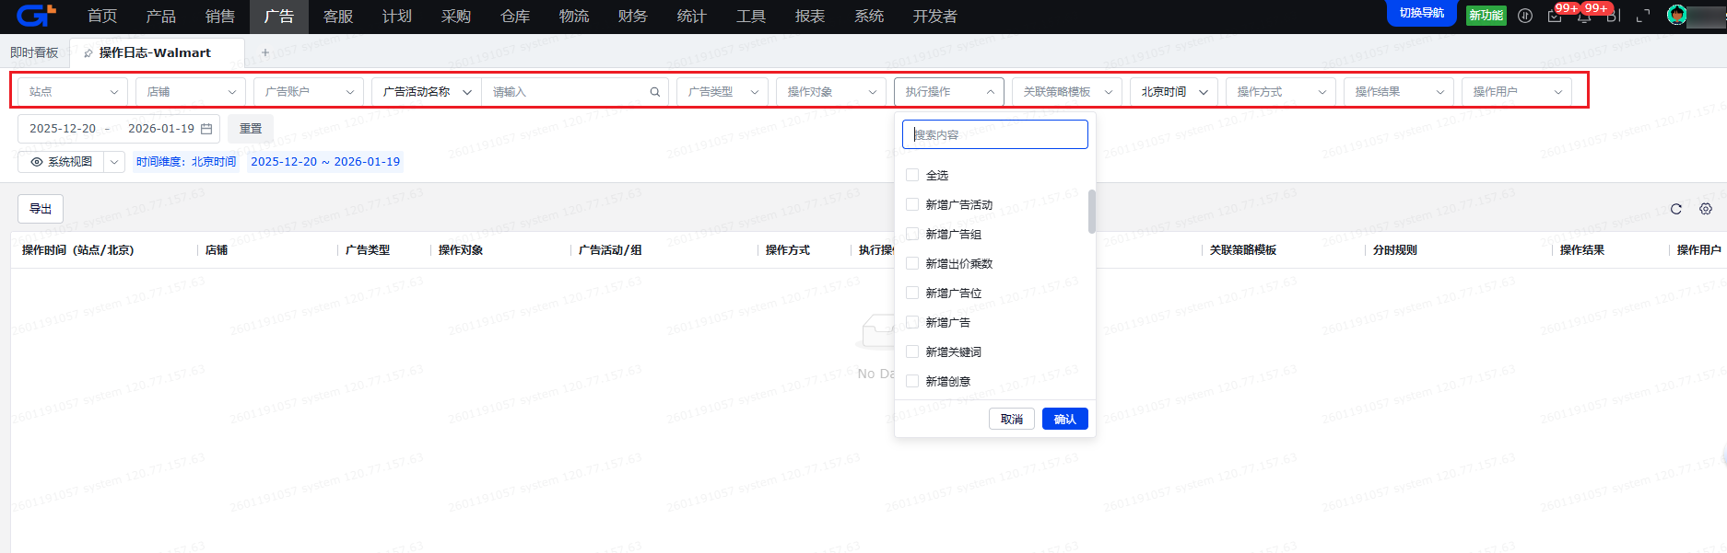Check the 新增广告活动 option
The image size is (1727, 553).
(912, 204)
